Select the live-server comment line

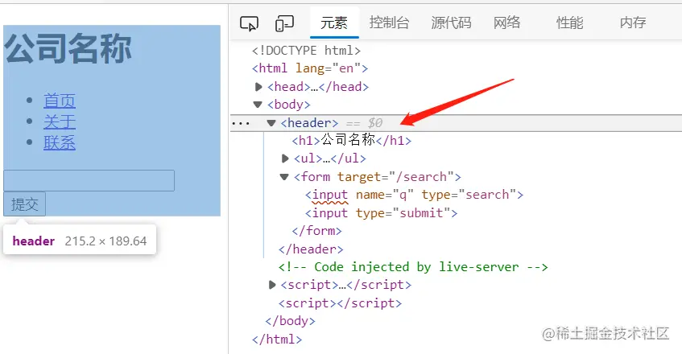[413, 267]
